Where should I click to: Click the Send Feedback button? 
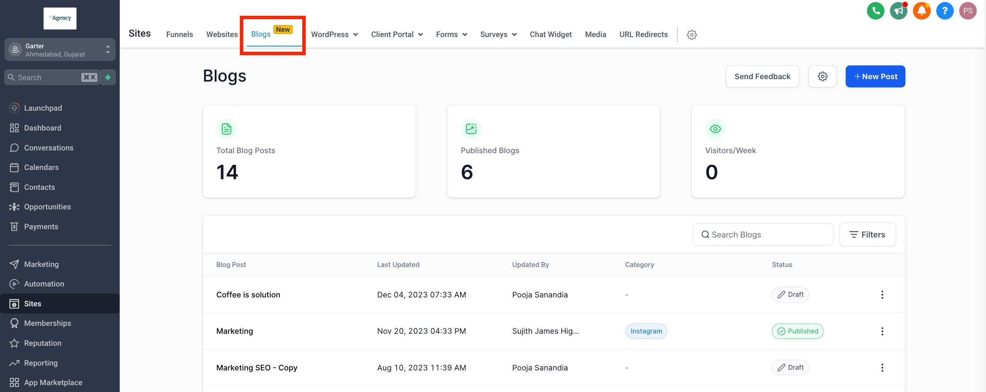(x=762, y=76)
